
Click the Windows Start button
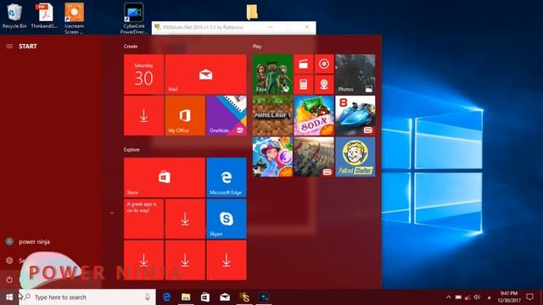coord(9,297)
